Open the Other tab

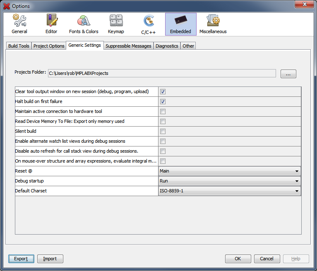point(188,46)
